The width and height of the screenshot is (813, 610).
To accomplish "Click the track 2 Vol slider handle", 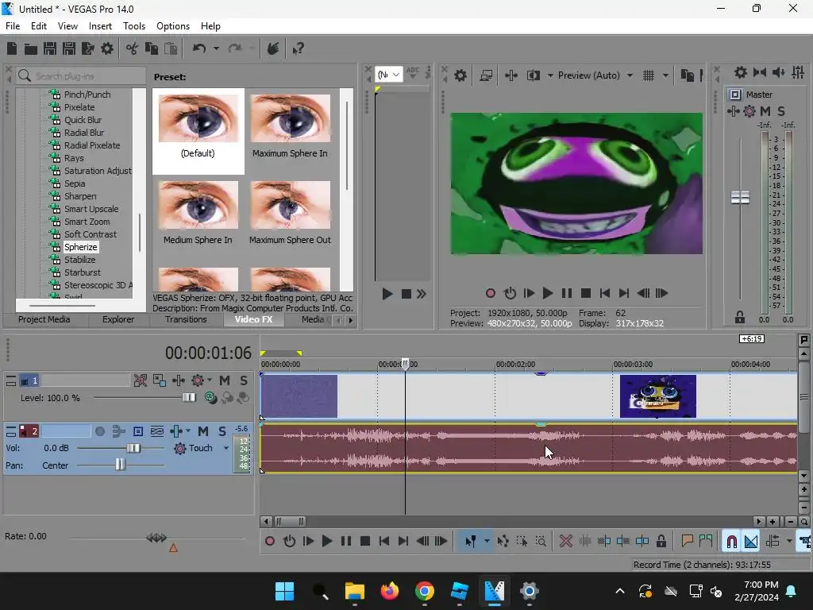I will (x=133, y=448).
